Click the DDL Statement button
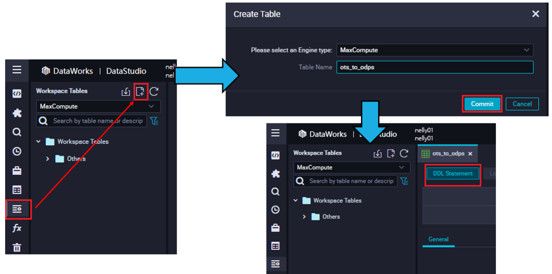The image size is (552, 274). tap(453, 173)
